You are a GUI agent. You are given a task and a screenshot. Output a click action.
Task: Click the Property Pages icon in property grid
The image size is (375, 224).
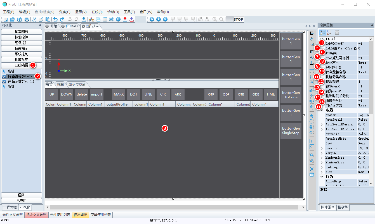click(337, 33)
